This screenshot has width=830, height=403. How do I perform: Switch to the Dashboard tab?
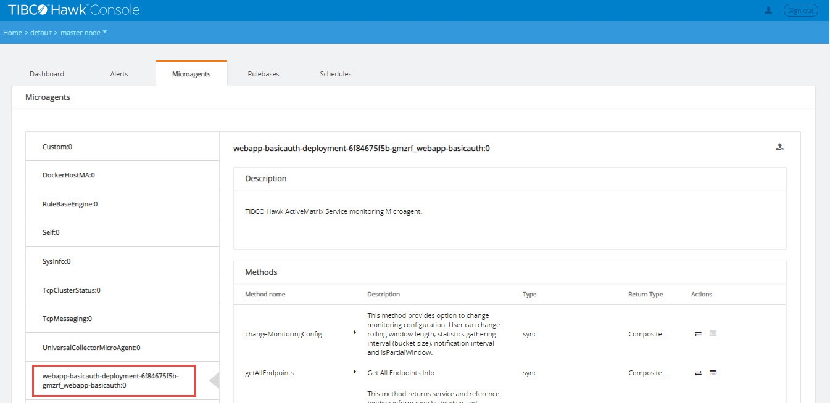point(47,74)
